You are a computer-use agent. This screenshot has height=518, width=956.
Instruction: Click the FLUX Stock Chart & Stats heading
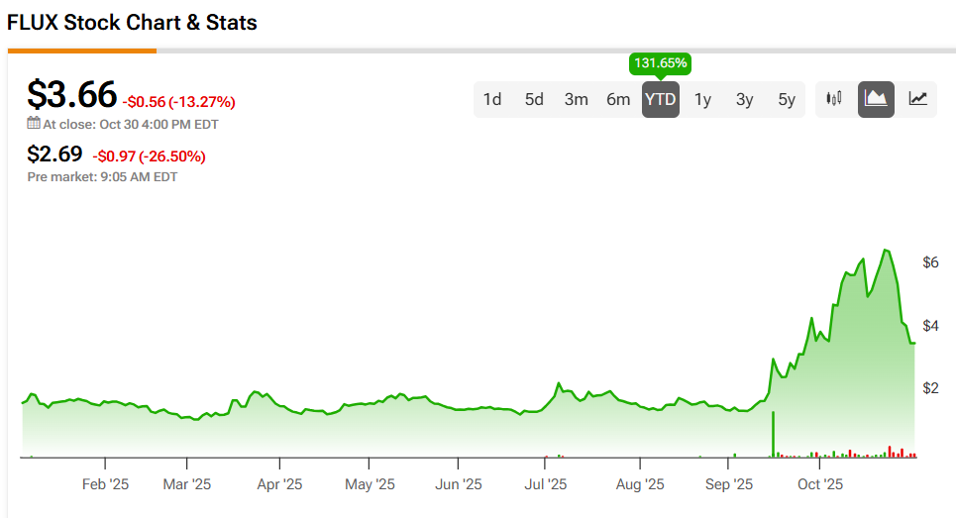(x=132, y=22)
